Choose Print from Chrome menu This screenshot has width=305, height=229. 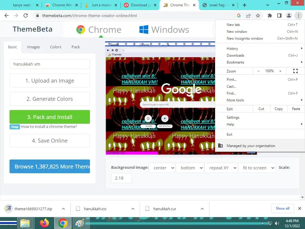click(260, 79)
